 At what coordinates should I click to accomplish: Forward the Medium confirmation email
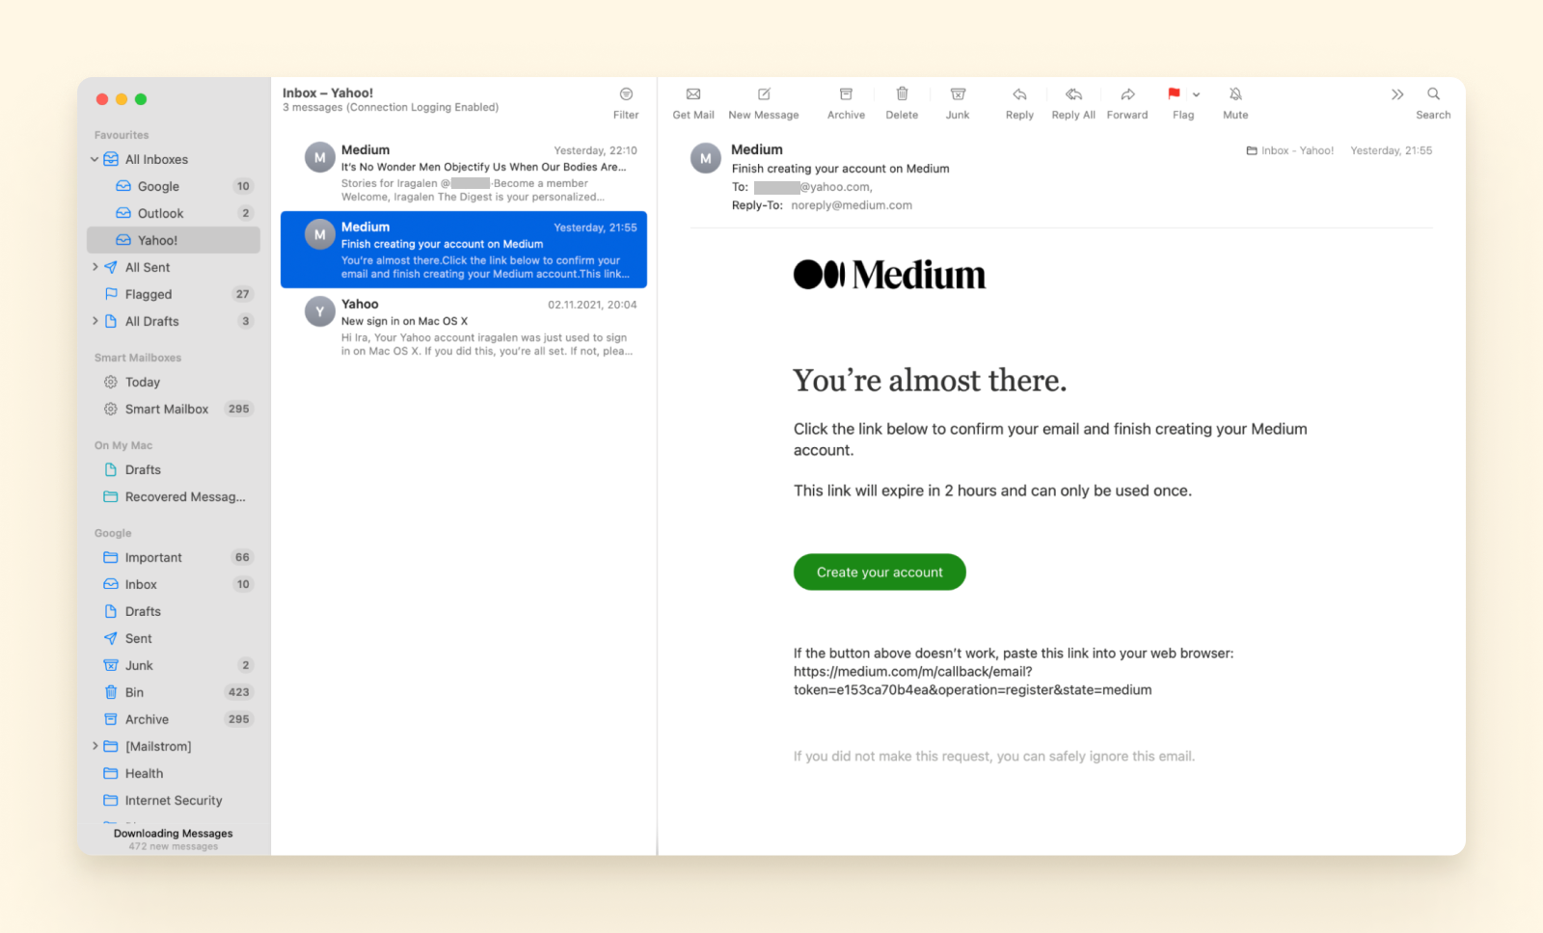[1126, 101]
